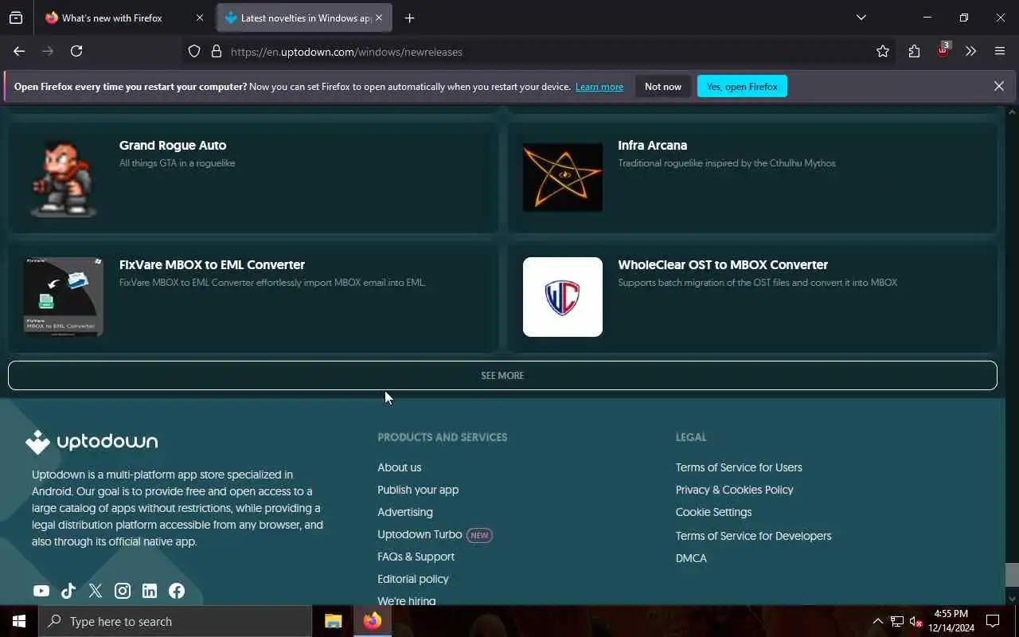Open the Extensions puzzle icon

[x=914, y=52]
